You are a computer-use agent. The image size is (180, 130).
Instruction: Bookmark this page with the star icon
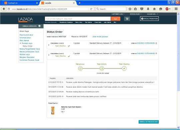coord(130,9)
